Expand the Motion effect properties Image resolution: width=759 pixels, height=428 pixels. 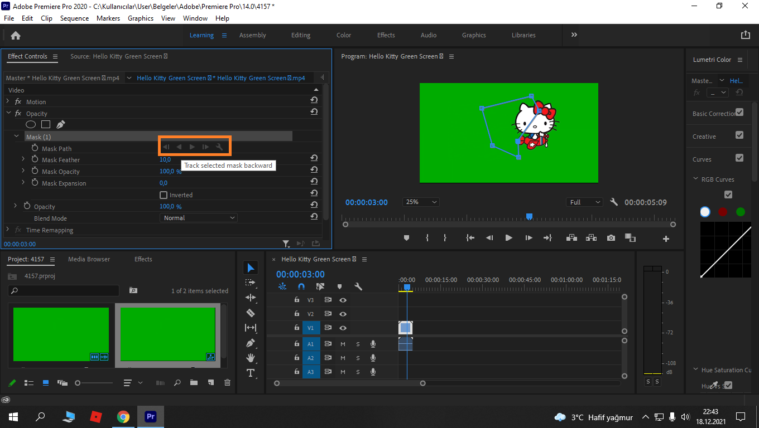point(8,101)
